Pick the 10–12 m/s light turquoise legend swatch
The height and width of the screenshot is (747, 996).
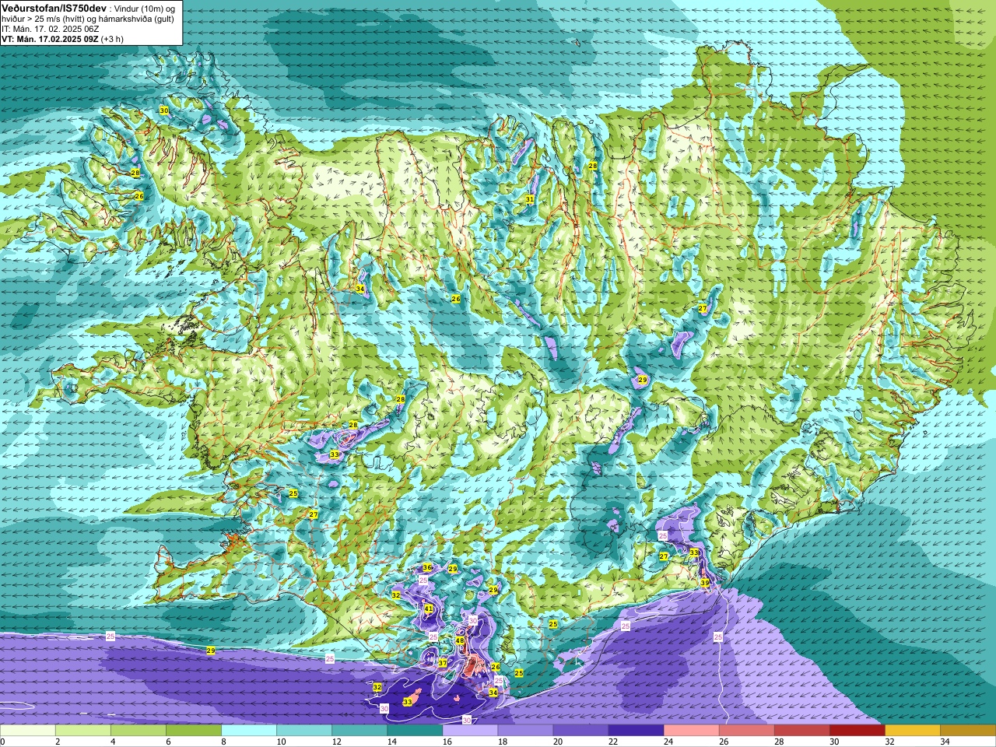click(304, 731)
